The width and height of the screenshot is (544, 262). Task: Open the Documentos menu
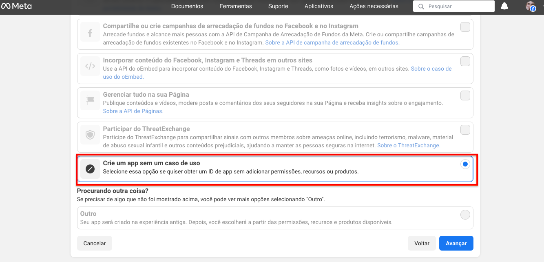(187, 6)
